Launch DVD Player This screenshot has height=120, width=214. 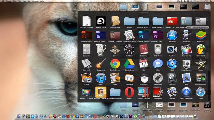158,50
